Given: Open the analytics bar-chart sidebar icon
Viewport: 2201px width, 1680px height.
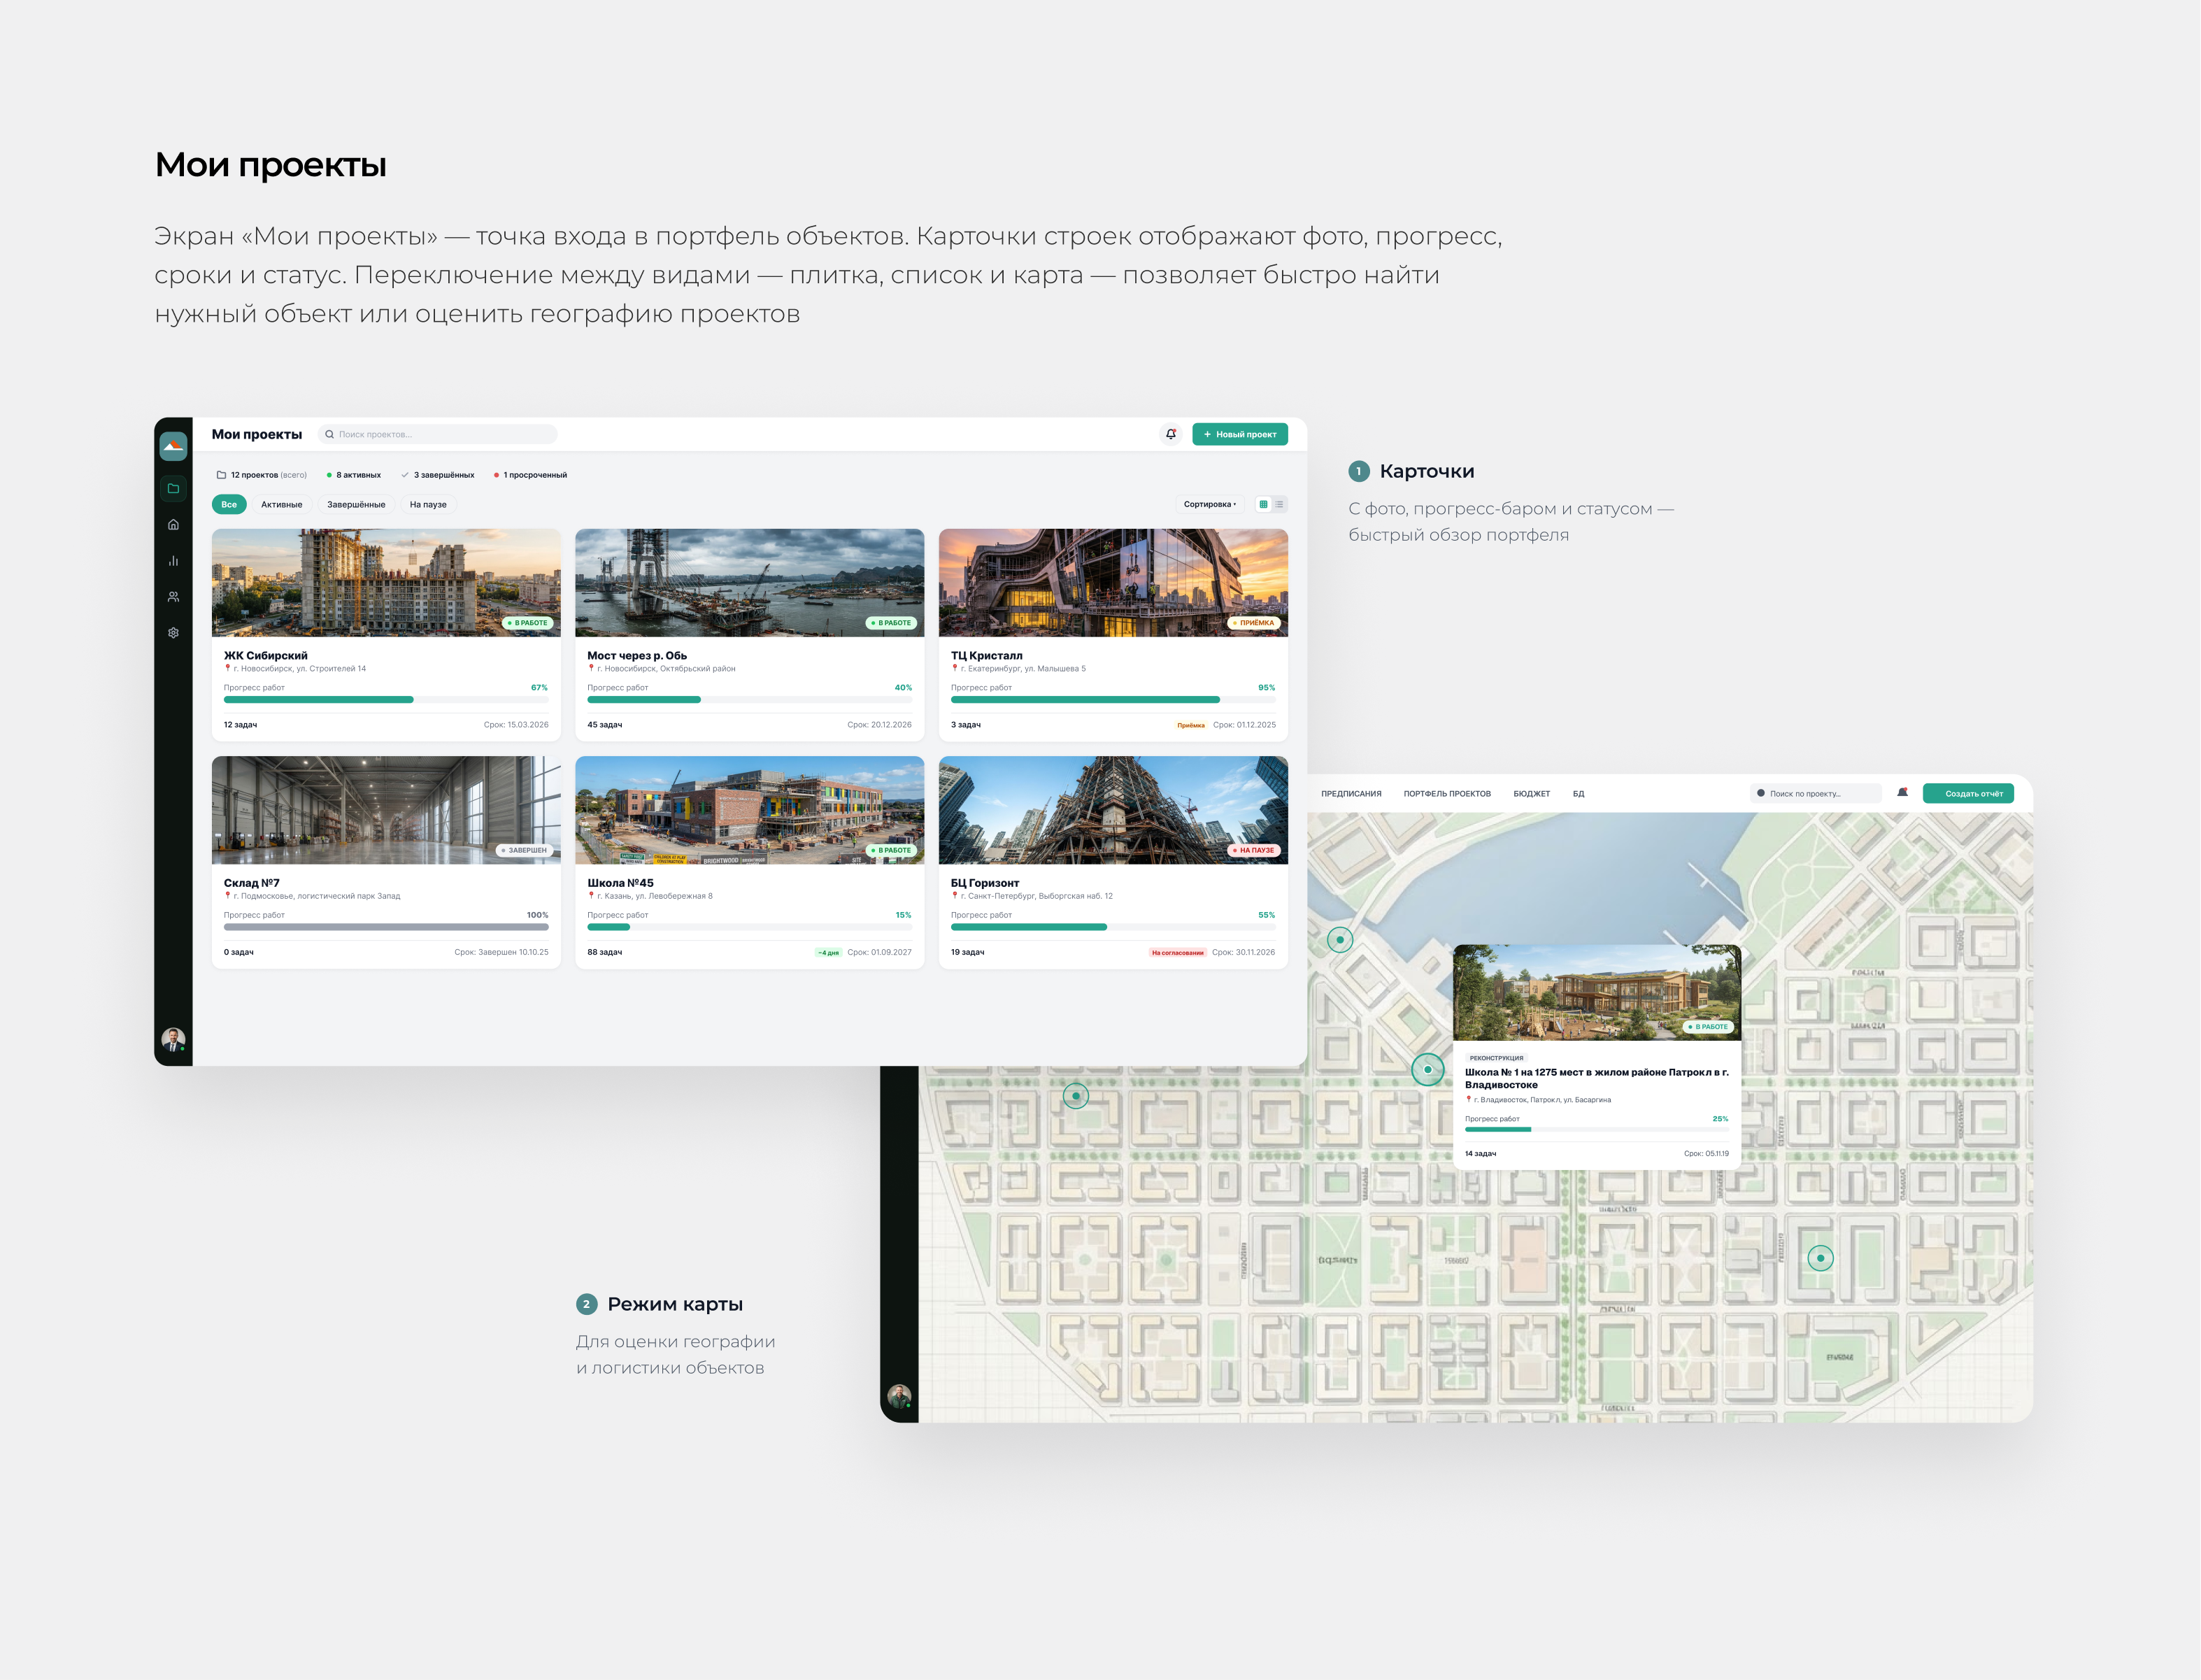Looking at the screenshot, I should pyautogui.click(x=173, y=561).
